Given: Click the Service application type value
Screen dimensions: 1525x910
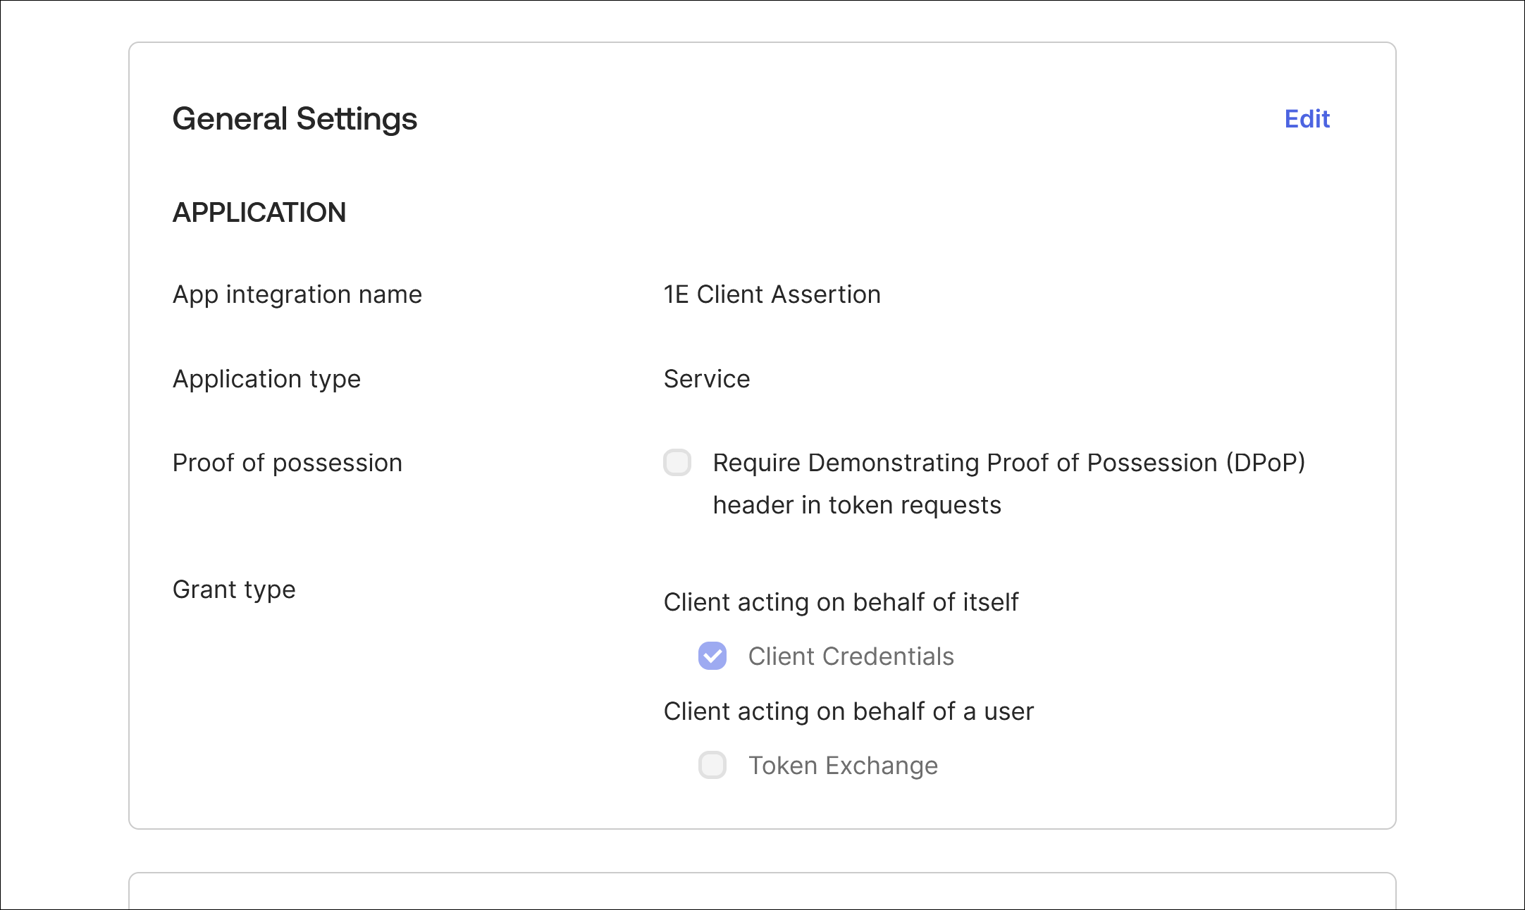Looking at the screenshot, I should click(x=707, y=379).
